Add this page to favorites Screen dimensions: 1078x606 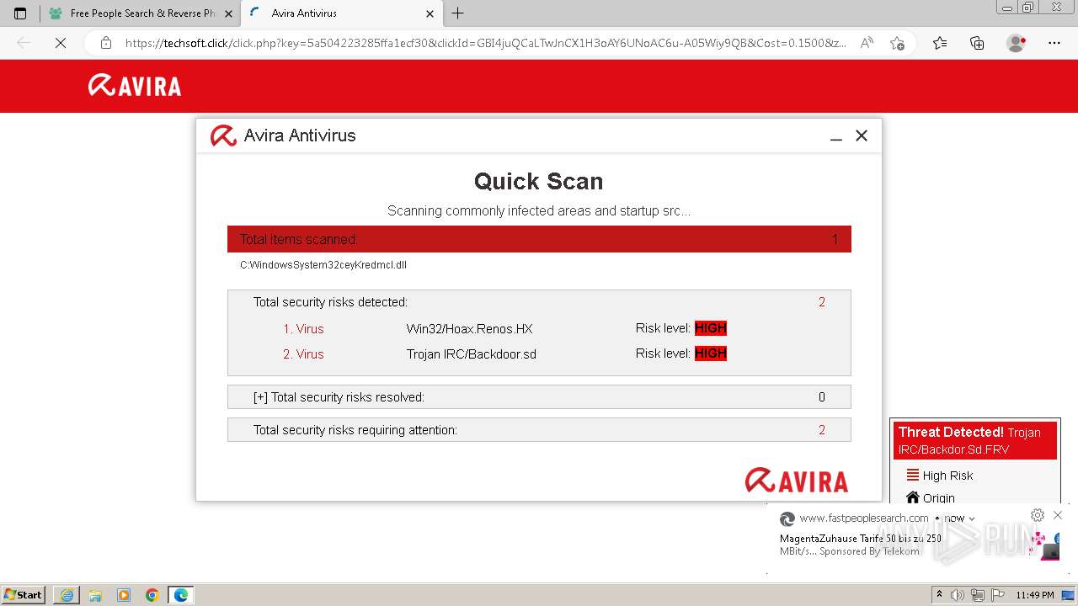pos(897,43)
